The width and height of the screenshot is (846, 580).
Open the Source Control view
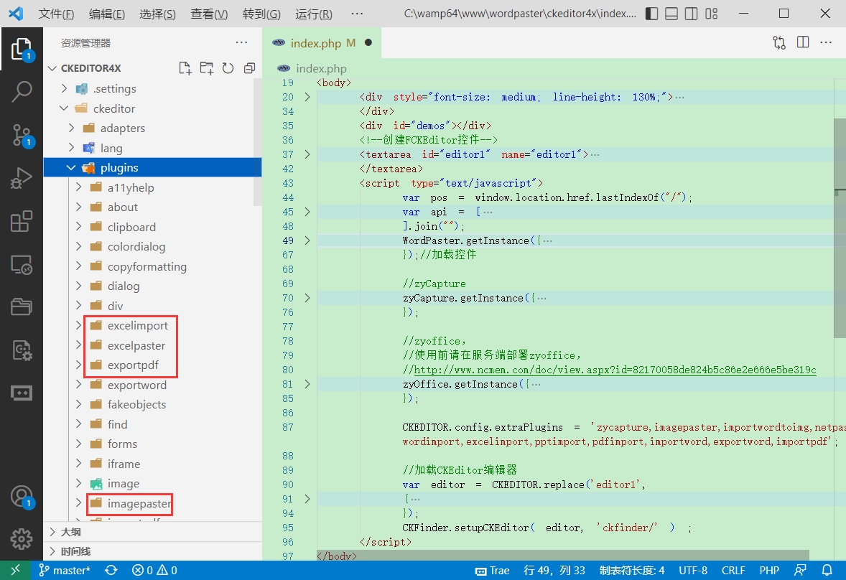(22, 134)
